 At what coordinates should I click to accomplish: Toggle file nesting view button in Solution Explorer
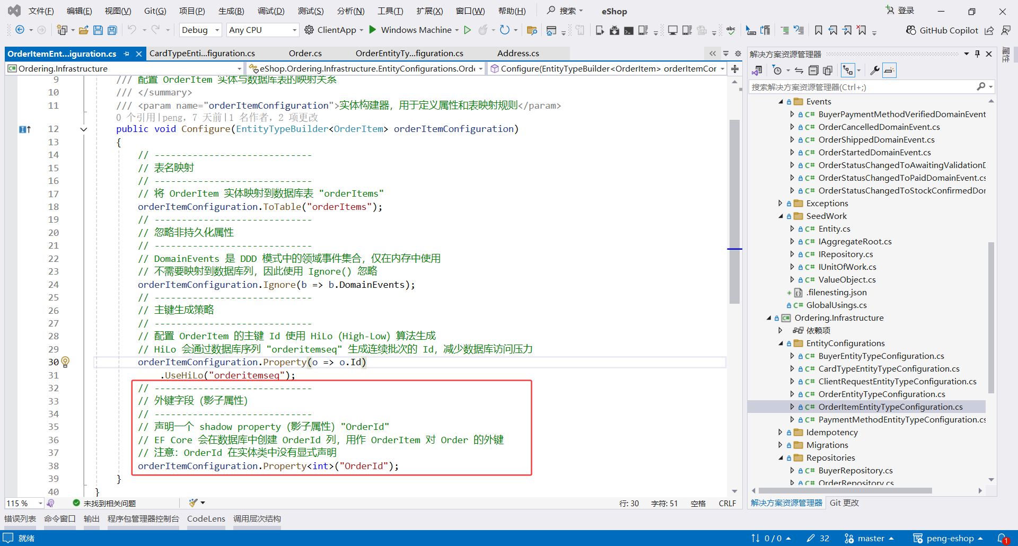pyautogui.click(x=848, y=71)
